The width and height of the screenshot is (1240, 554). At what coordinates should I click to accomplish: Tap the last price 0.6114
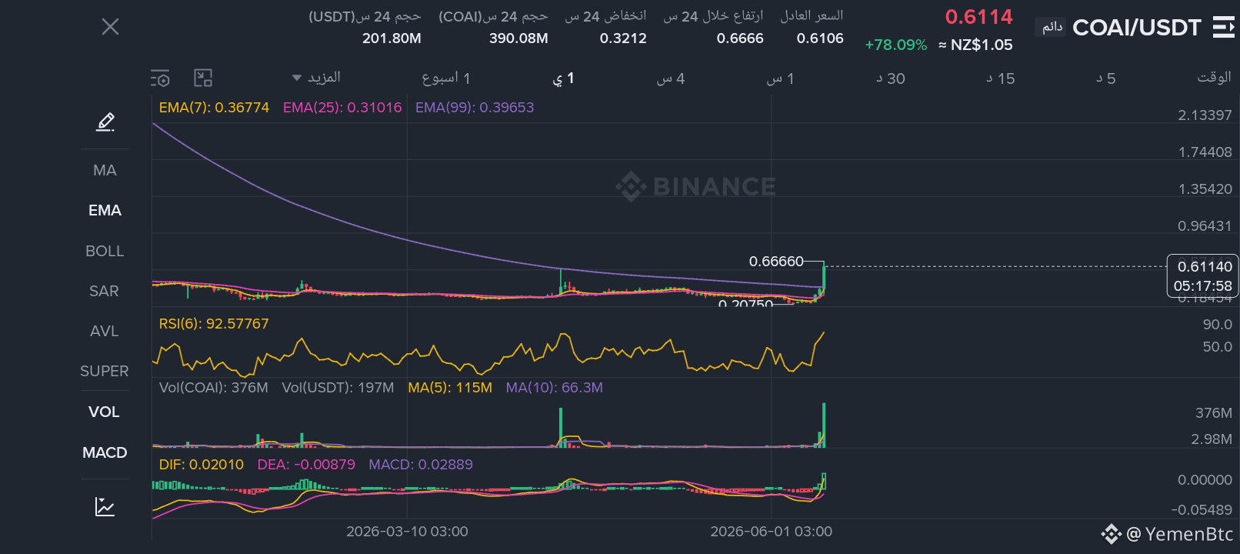pyautogui.click(x=978, y=17)
